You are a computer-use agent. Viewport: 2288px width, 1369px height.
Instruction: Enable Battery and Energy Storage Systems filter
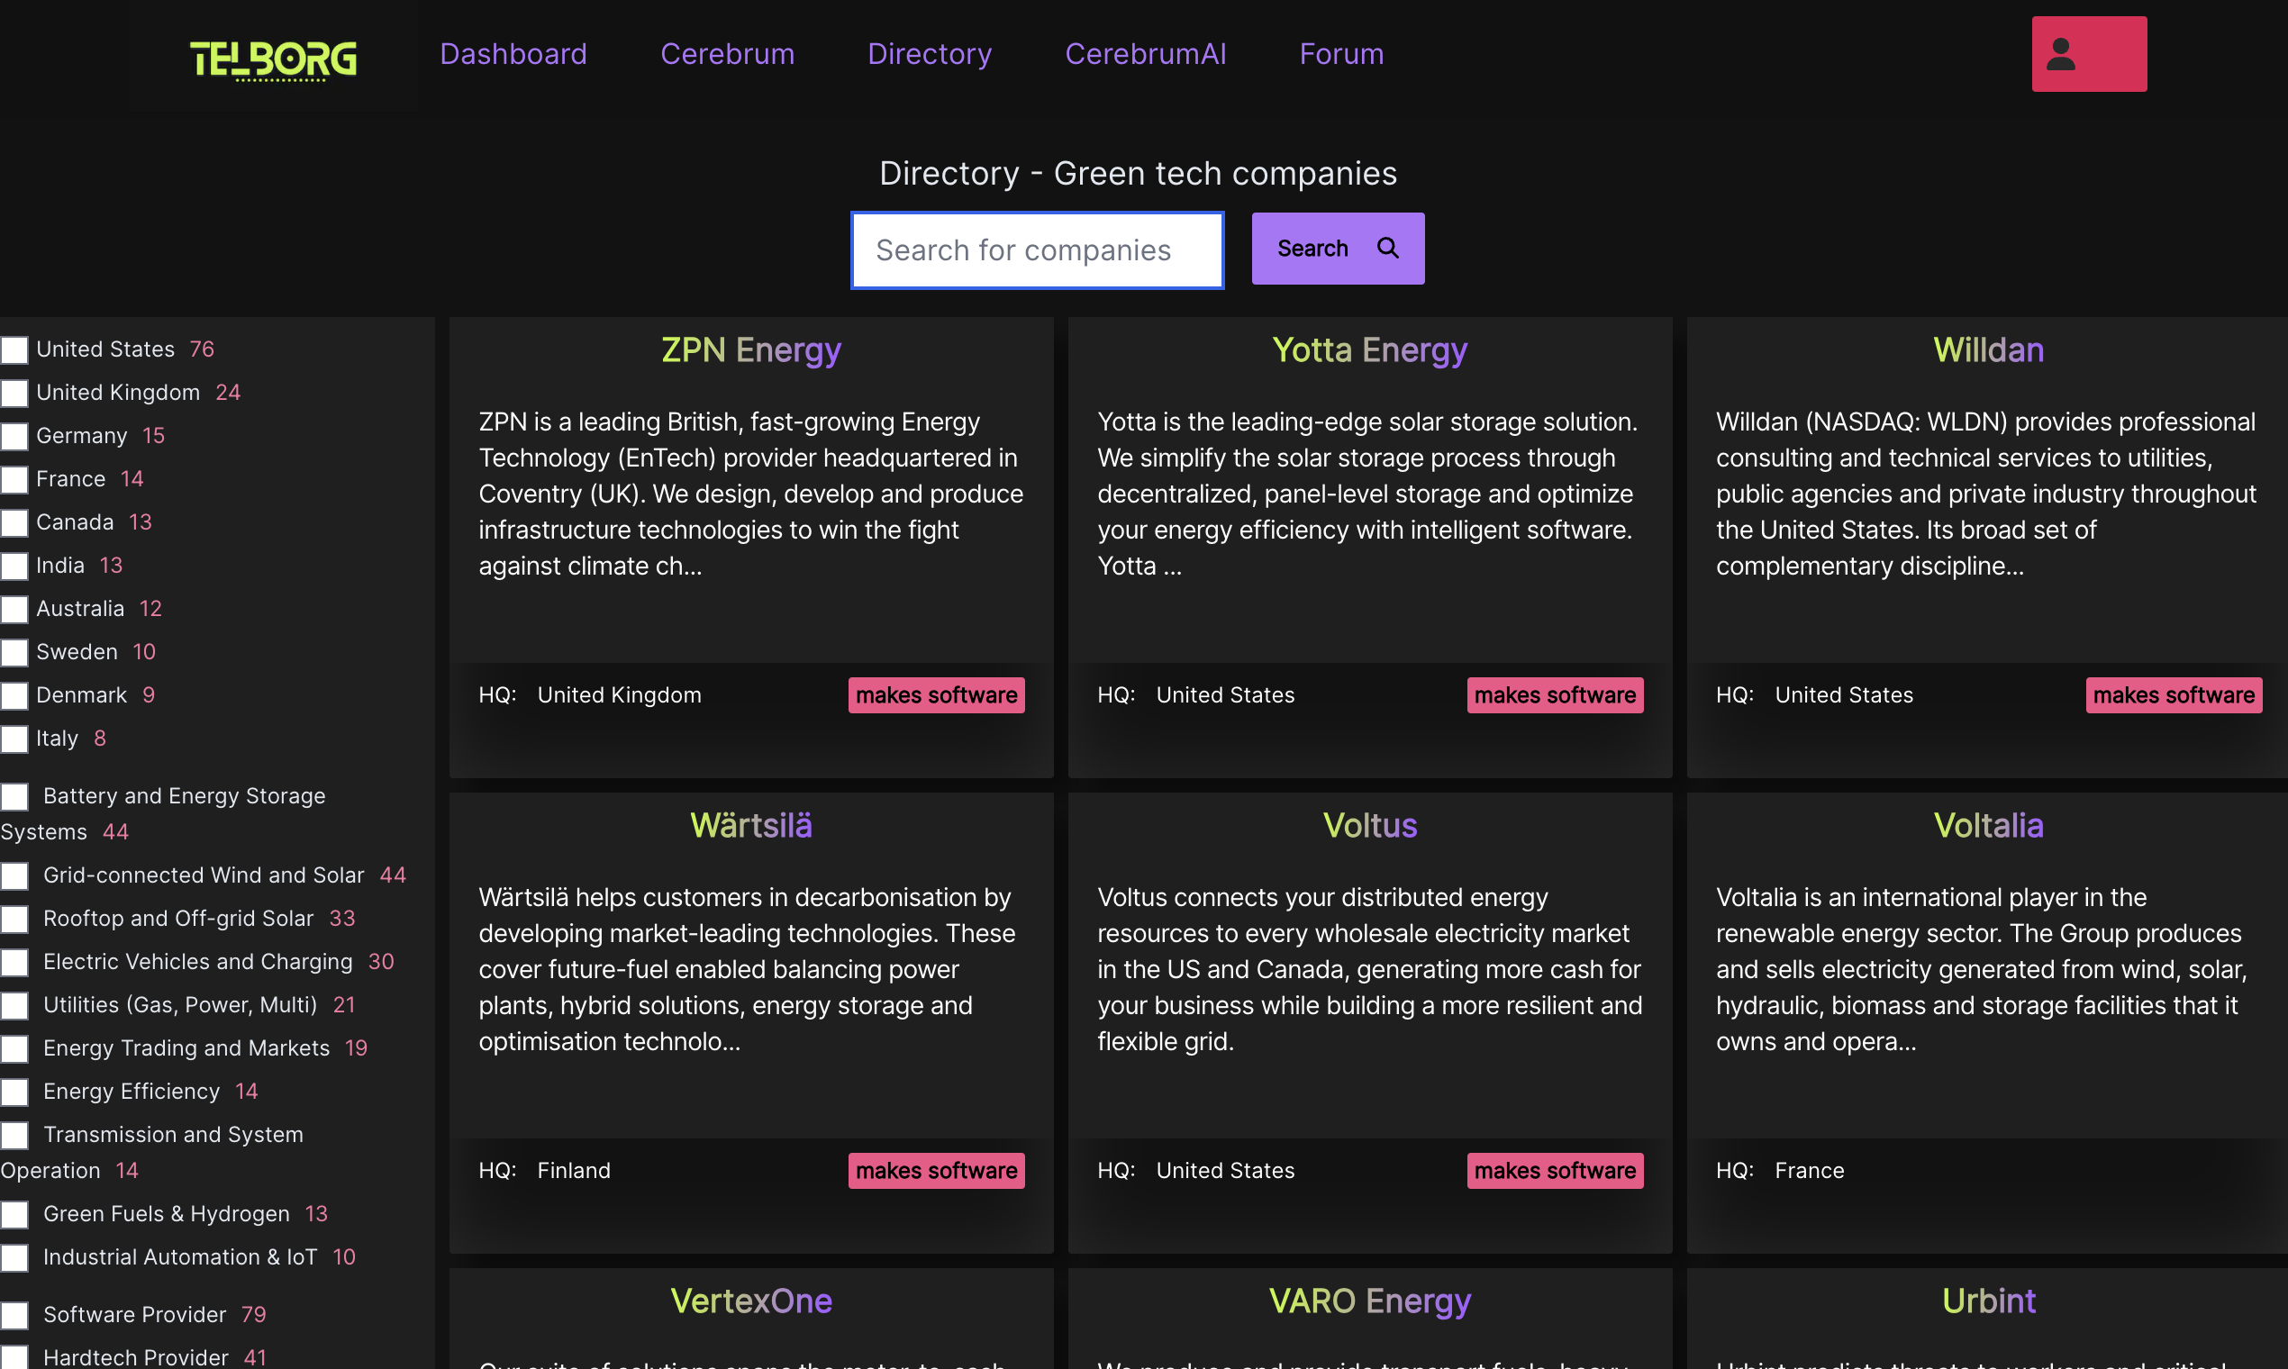pos(14,797)
